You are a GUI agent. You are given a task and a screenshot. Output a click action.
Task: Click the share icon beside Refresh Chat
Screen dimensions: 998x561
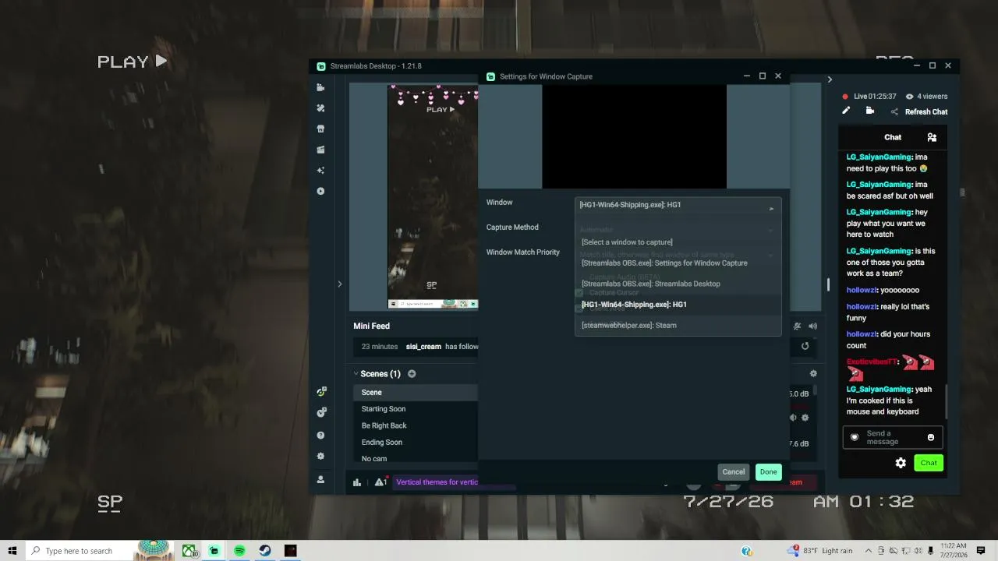[894, 111]
